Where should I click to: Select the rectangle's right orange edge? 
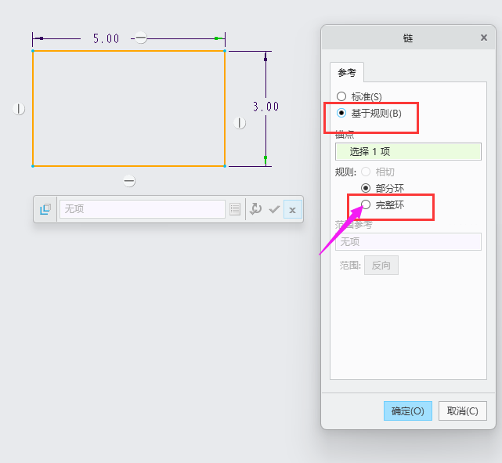[x=225, y=108]
